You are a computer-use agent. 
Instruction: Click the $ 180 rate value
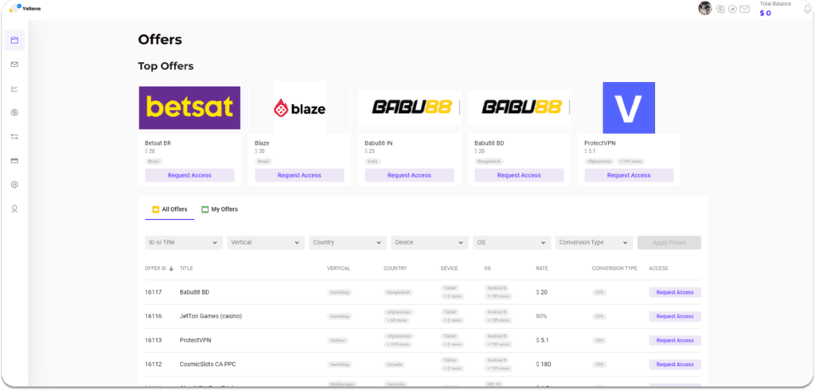click(x=543, y=364)
